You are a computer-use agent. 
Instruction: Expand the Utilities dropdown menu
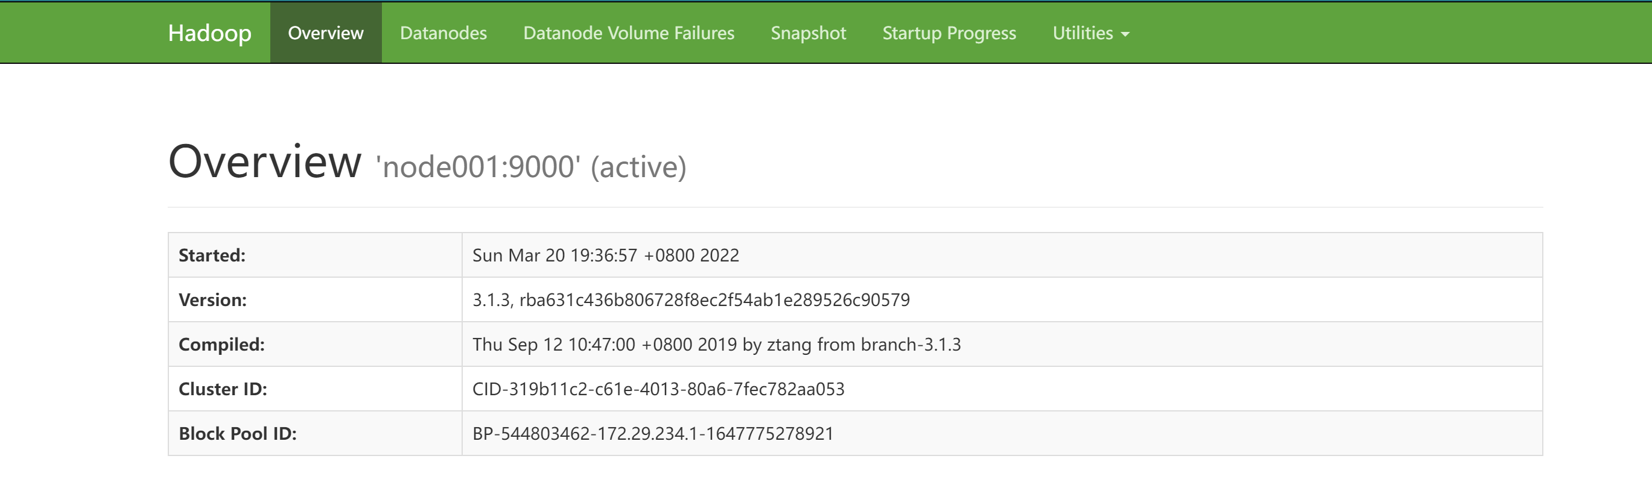coord(1090,33)
